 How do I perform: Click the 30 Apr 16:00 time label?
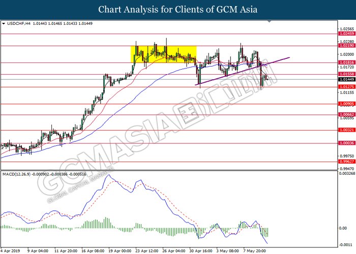tap(201, 251)
